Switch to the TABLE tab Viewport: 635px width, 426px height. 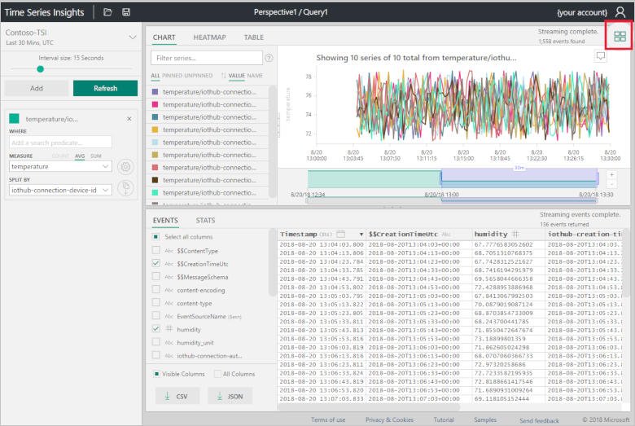coord(253,37)
